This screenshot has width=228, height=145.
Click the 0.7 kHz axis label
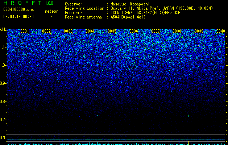(3, 120)
